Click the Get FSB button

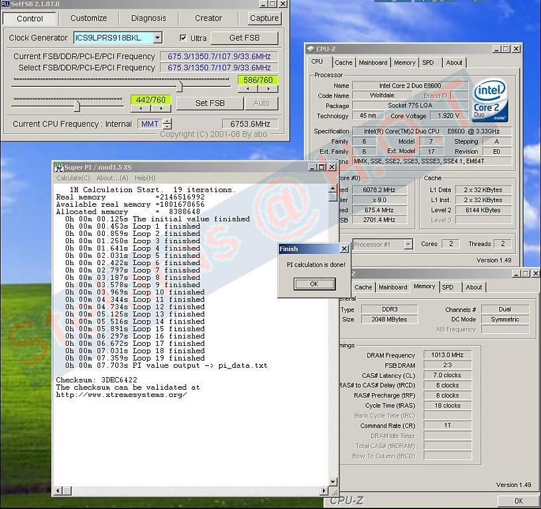244,38
